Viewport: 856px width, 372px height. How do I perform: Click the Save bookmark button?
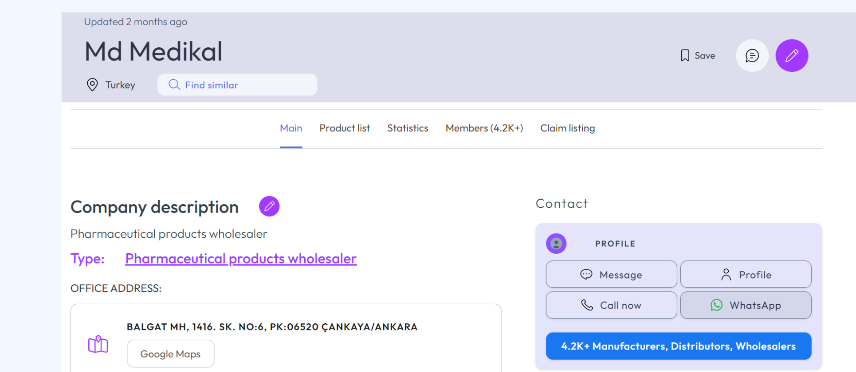coord(698,55)
